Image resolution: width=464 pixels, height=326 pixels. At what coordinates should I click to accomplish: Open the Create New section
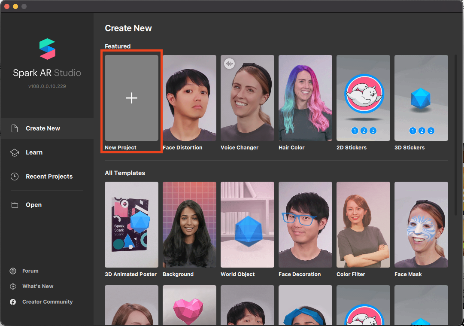pyautogui.click(x=47, y=128)
